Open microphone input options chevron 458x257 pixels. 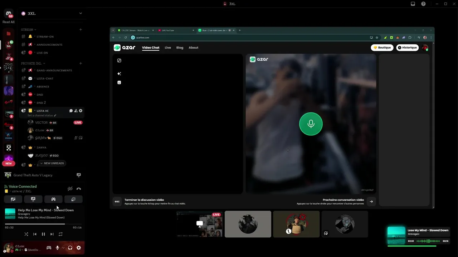pos(63,248)
